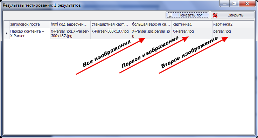Viewport: 258px width, 138px height.
Task: Select the row indicator arrow of first row
Action: click(6, 33)
